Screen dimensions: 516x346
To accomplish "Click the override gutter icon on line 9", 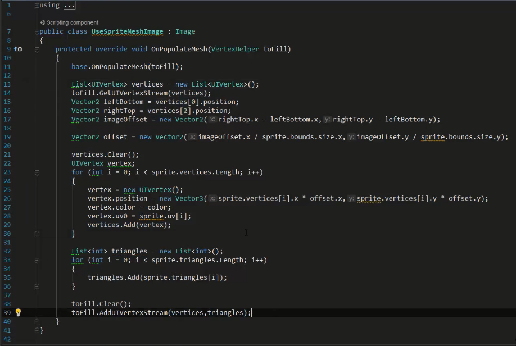I will (x=18, y=49).
